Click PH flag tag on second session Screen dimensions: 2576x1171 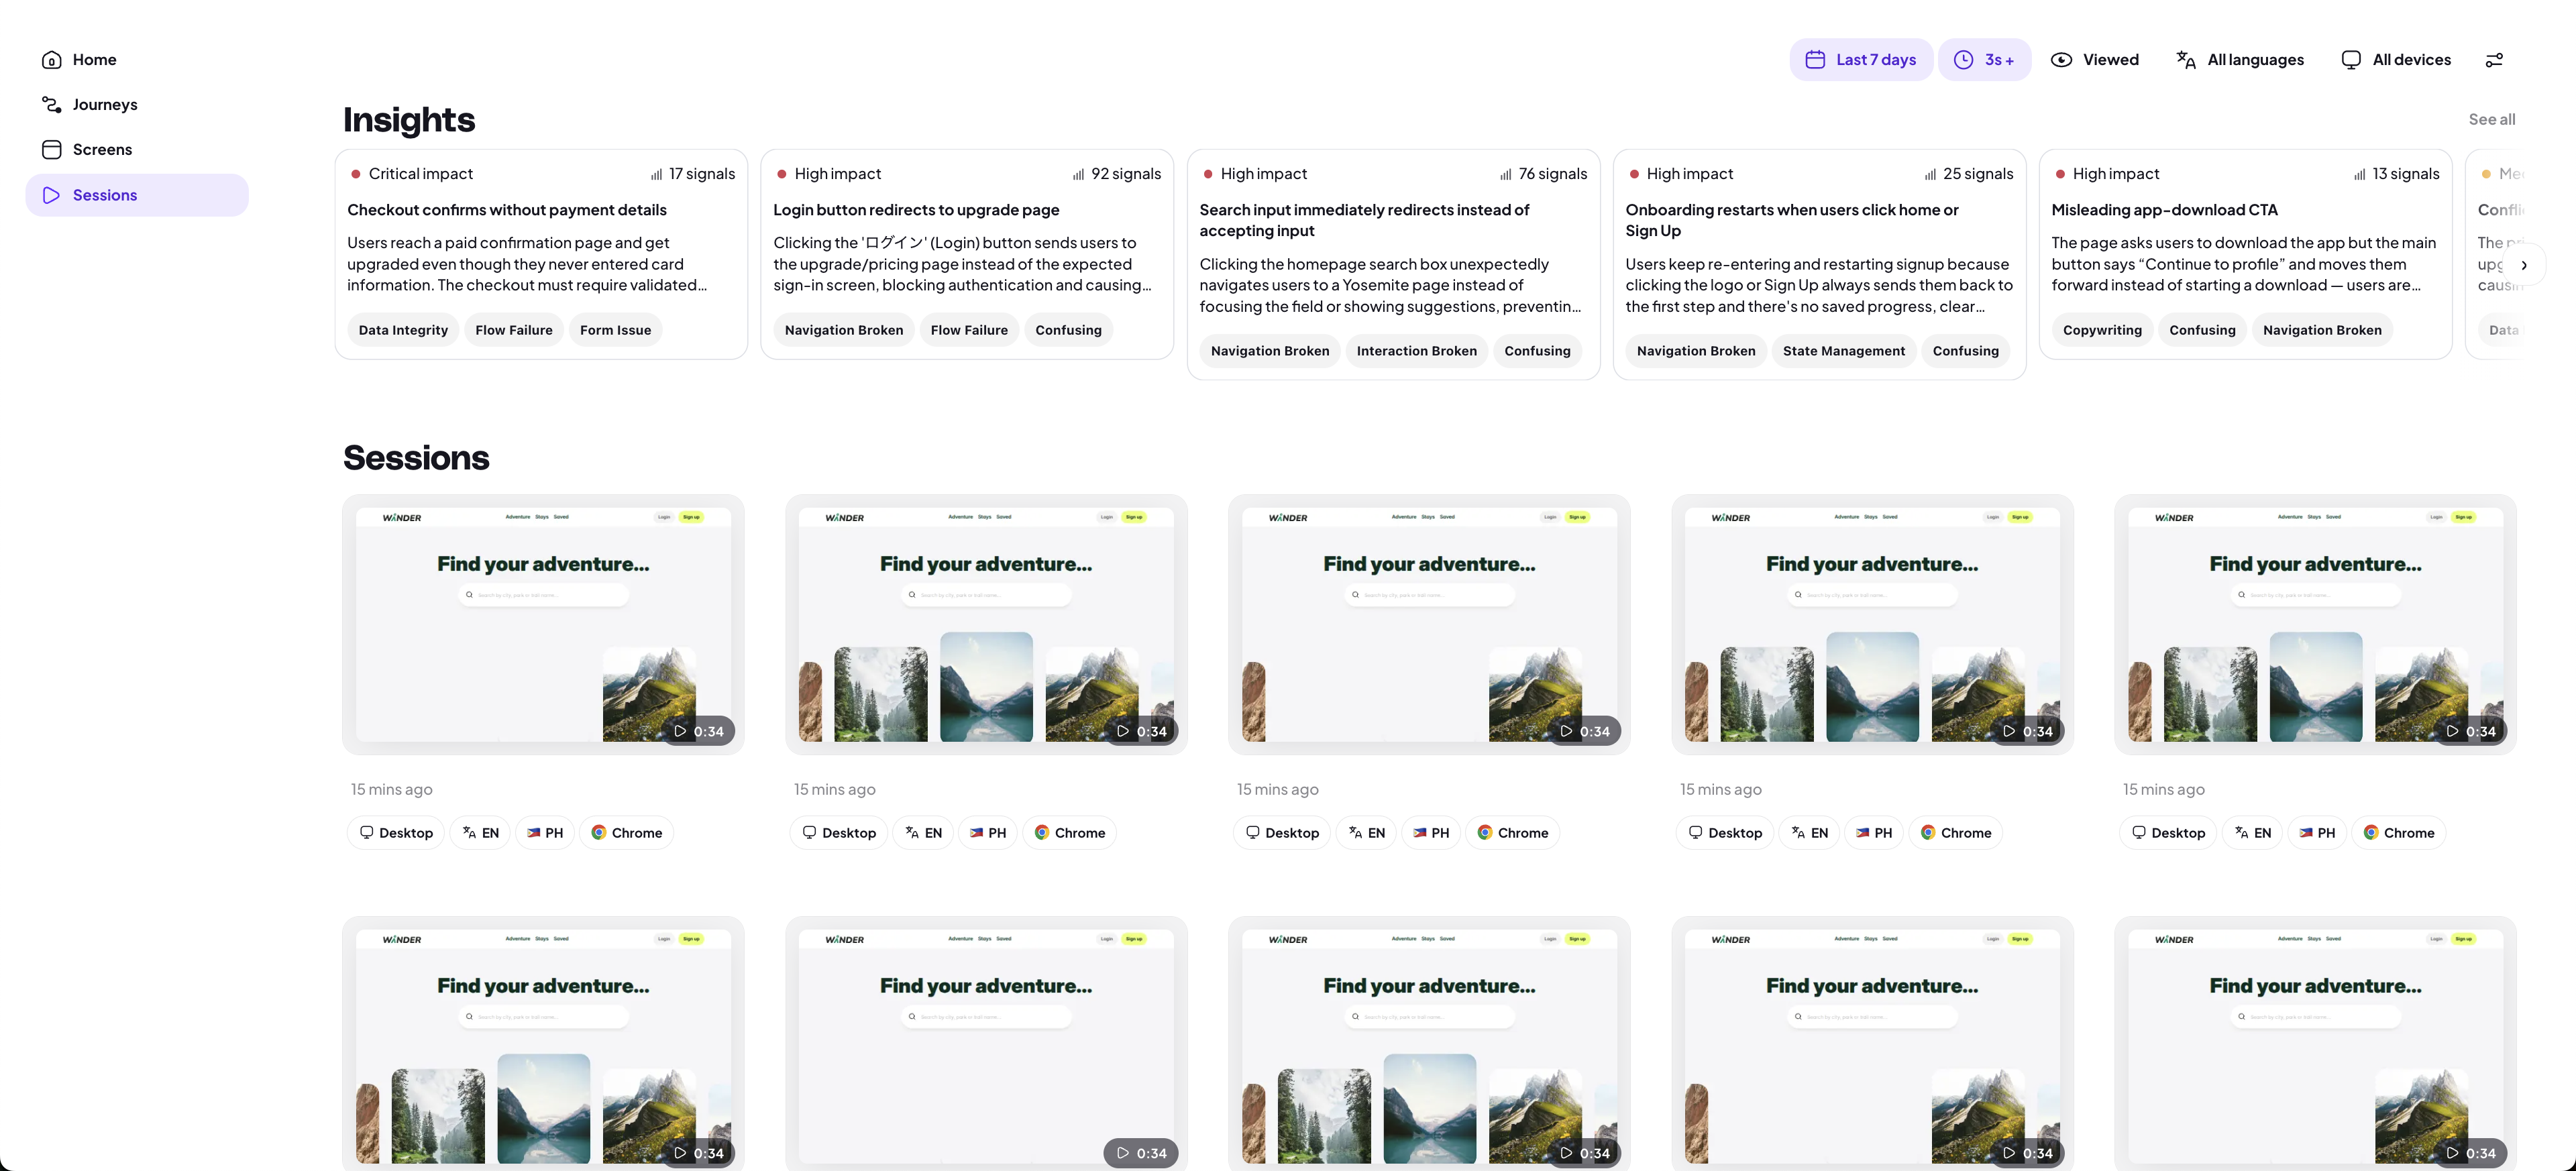point(987,833)
